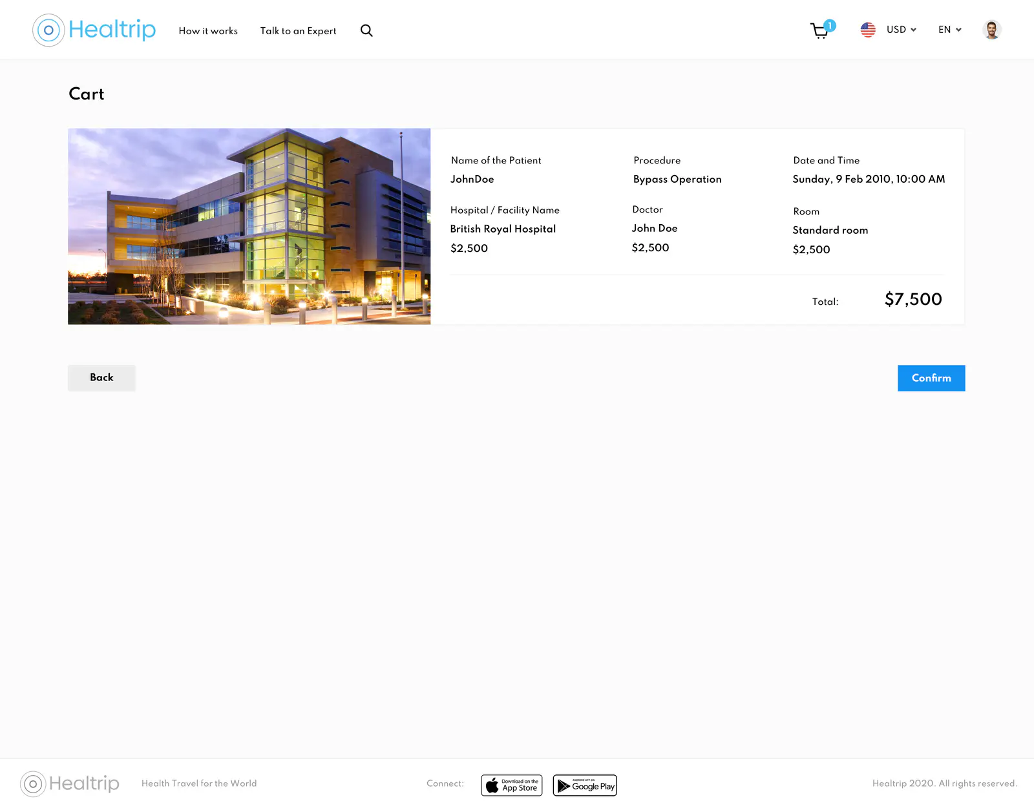1034x810 pixels.
Task: Click Health Travel for the World tagline
Action: [x=199, y=784]
